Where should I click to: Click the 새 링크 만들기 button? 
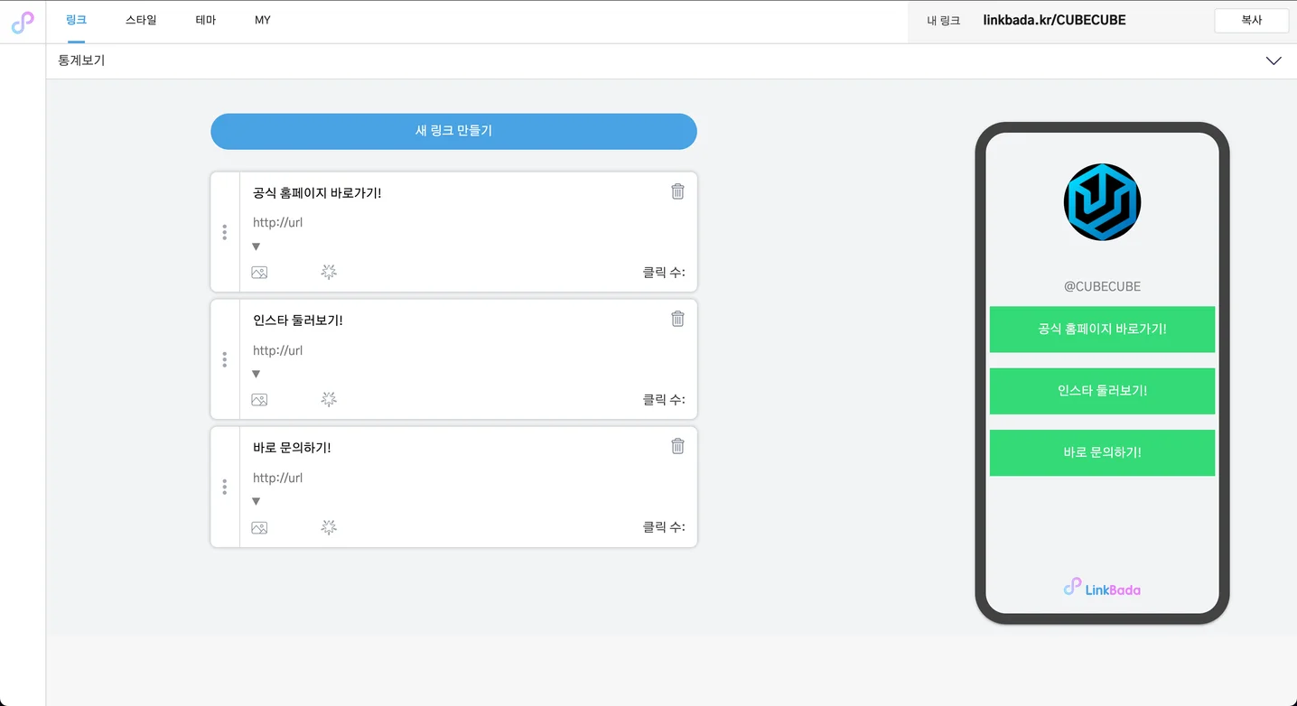pyautogui.click(x=453, y=131)
